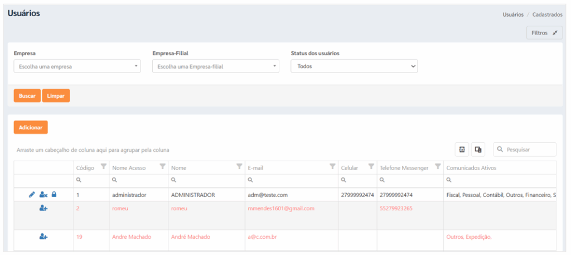Viewport: 571px width, 255px height.
Task: Open the Nome Acesso column filter icon
Action: coord(163,167)
